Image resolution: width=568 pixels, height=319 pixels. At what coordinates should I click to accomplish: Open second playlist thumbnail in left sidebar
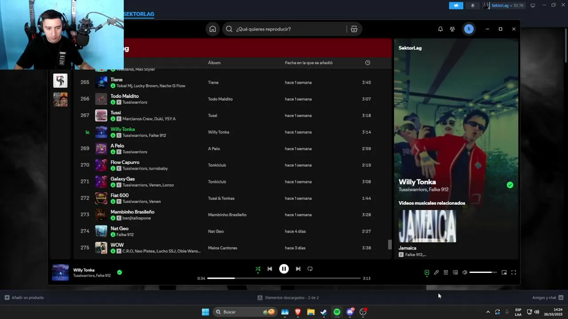tap(60, 99)
